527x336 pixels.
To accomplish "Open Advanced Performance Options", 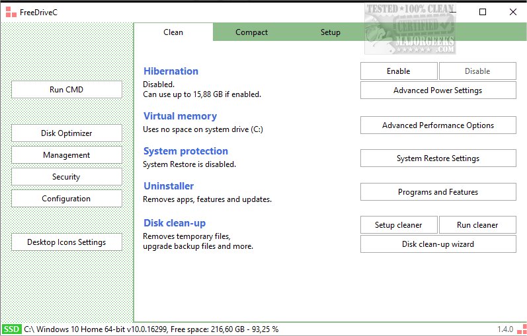I will pyautogui.click(x=438, y=125).
